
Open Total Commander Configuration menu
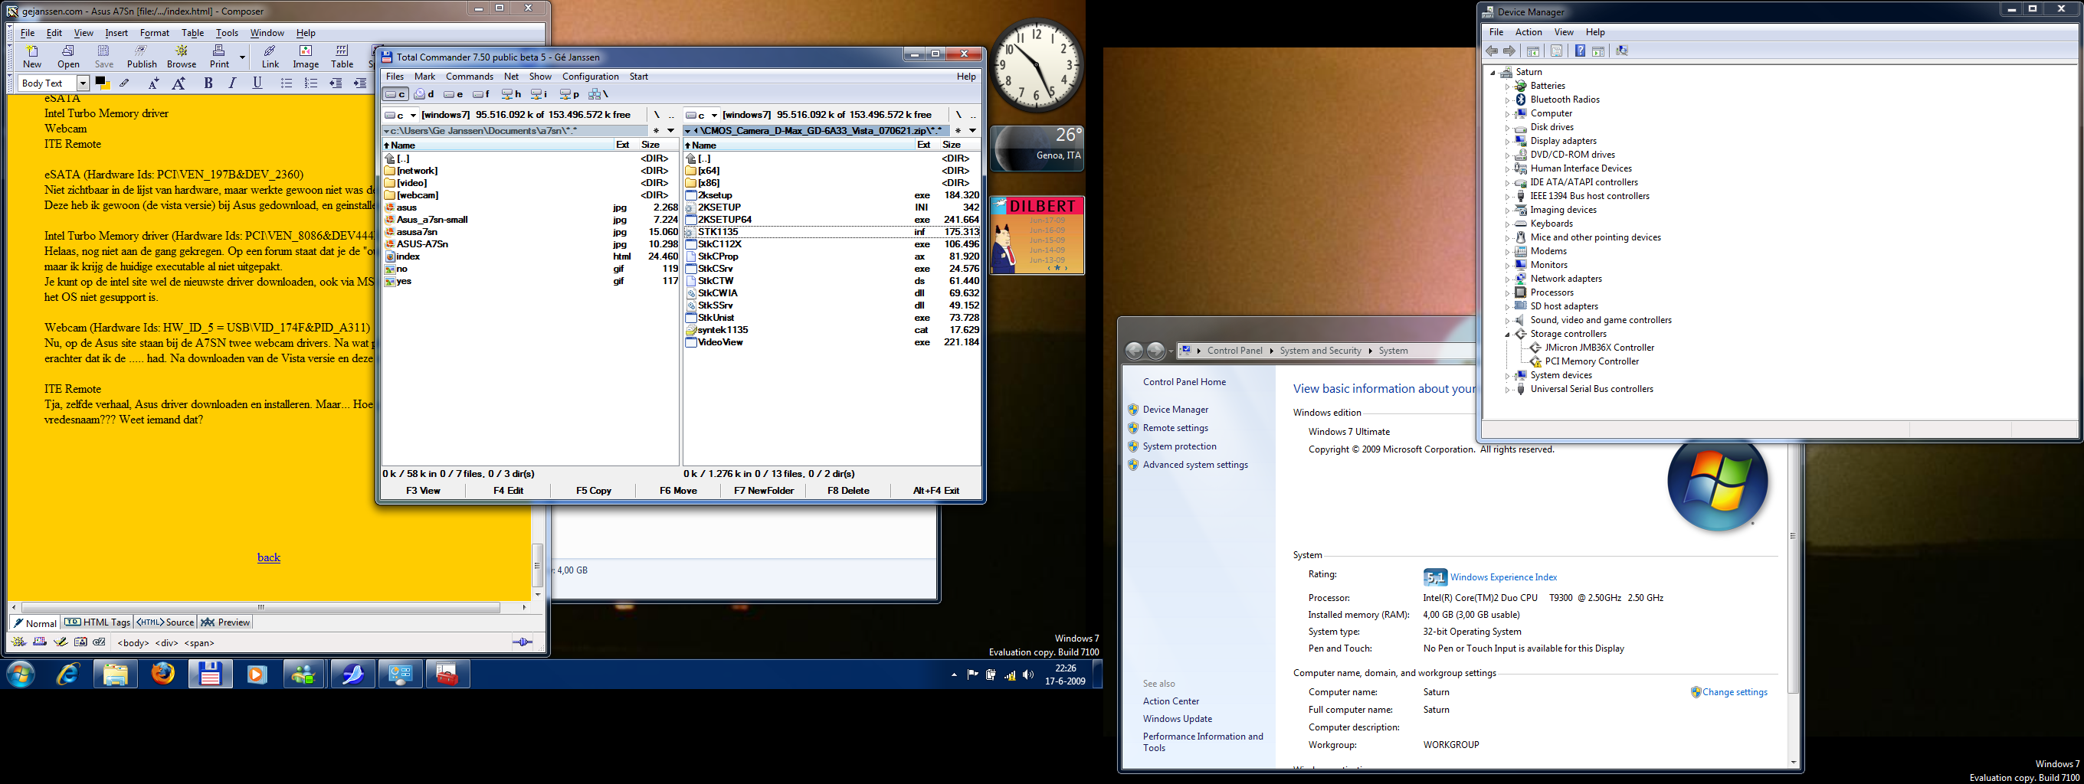pos(590,76)
